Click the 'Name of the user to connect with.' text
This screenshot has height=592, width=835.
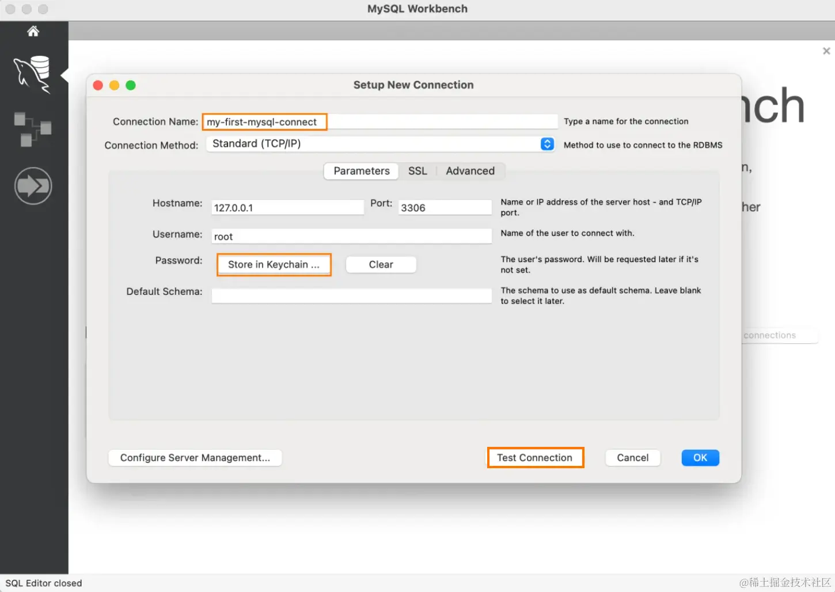567,233
